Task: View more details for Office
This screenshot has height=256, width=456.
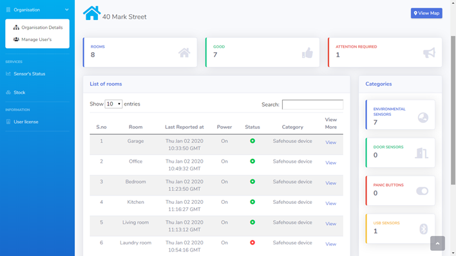Action: (x=330, y=163)
